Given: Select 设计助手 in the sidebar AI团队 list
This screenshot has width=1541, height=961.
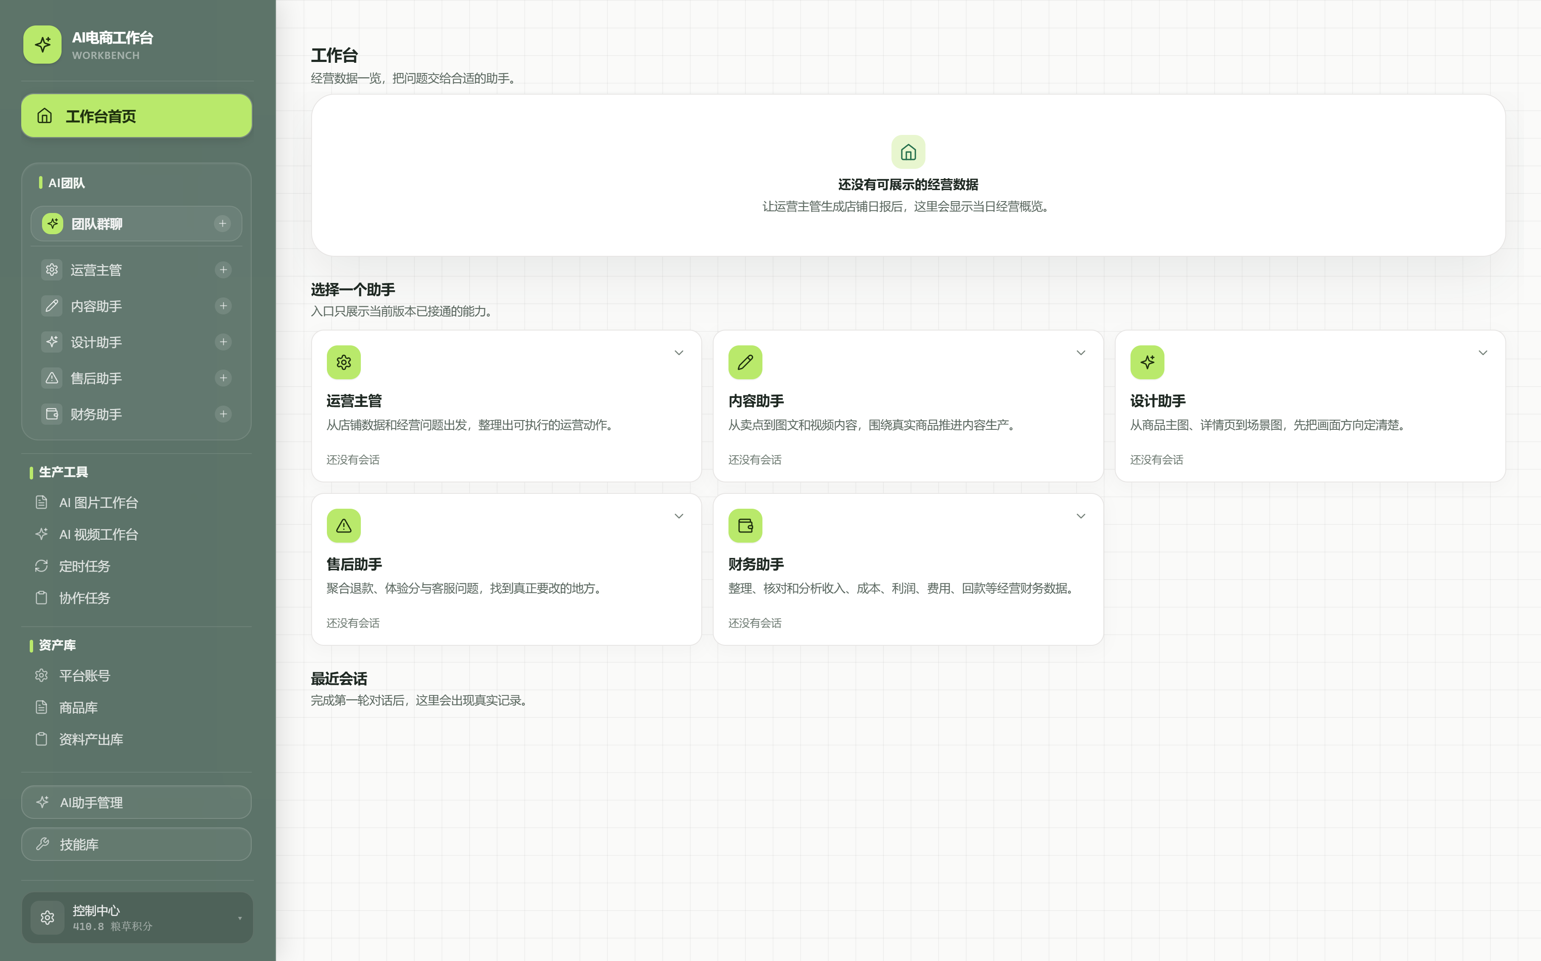Looking at the screenshot, I should coord(136,342).
